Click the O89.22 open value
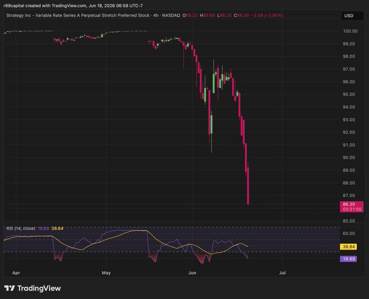 tap(190, 15)
